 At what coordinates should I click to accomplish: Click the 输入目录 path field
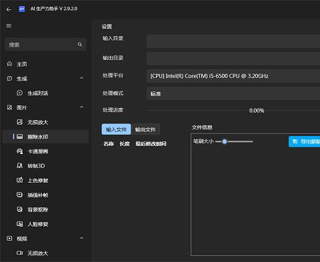pyautogui.click(x=233, y=41)
